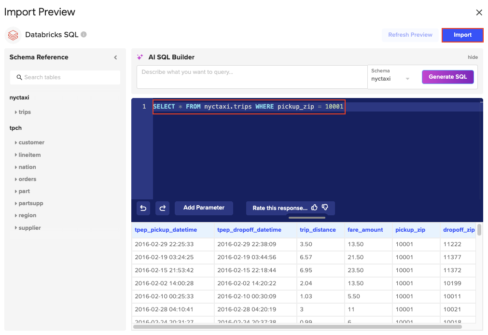Undo the last SQL edit
This screenshot has height=335, width=488.
(143, 208)
